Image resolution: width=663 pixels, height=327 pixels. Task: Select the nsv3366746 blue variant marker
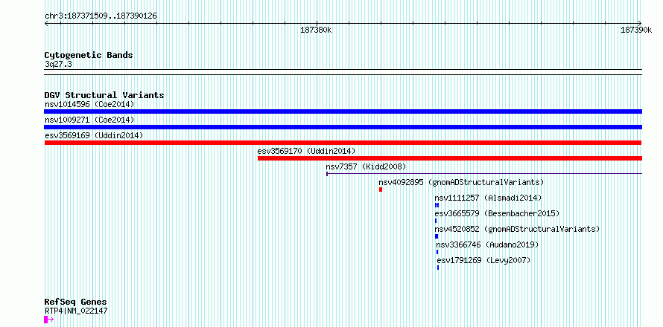click(437, 252)
